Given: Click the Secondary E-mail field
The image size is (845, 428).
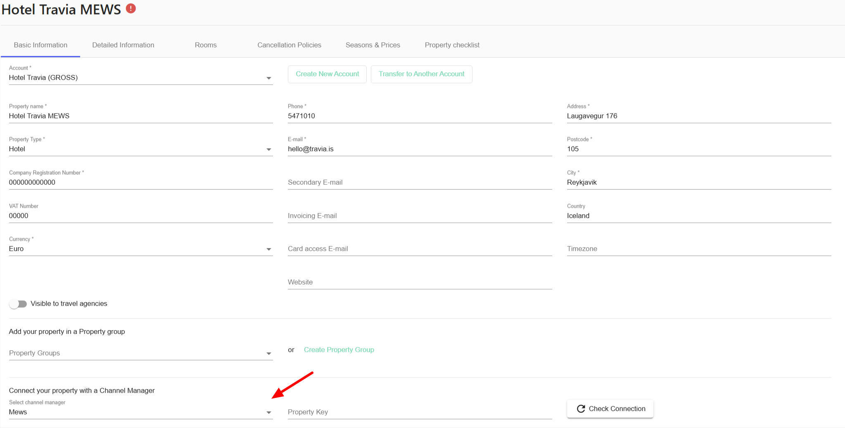Looking at the screenshot, I should (420, 182).
